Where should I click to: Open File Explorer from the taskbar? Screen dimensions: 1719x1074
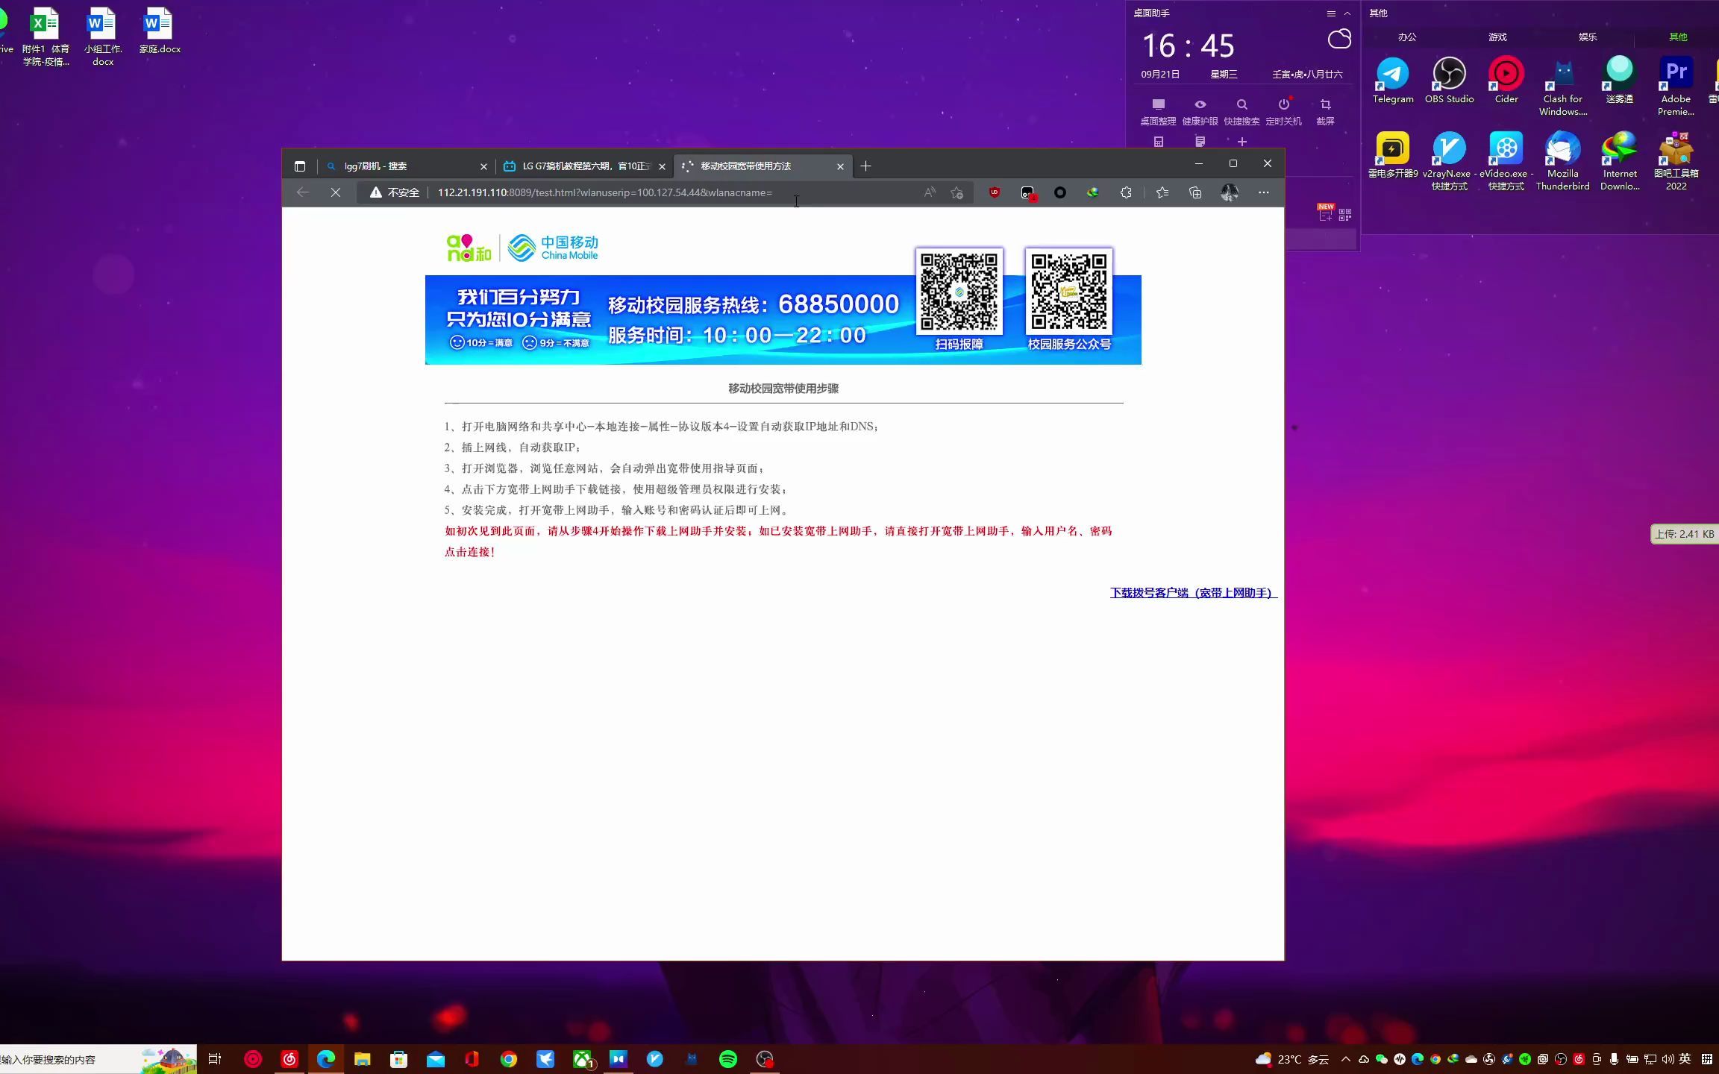363,1059
